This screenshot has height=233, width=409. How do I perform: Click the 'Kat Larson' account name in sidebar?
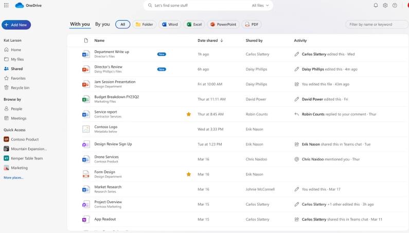[x=12, y=40]
